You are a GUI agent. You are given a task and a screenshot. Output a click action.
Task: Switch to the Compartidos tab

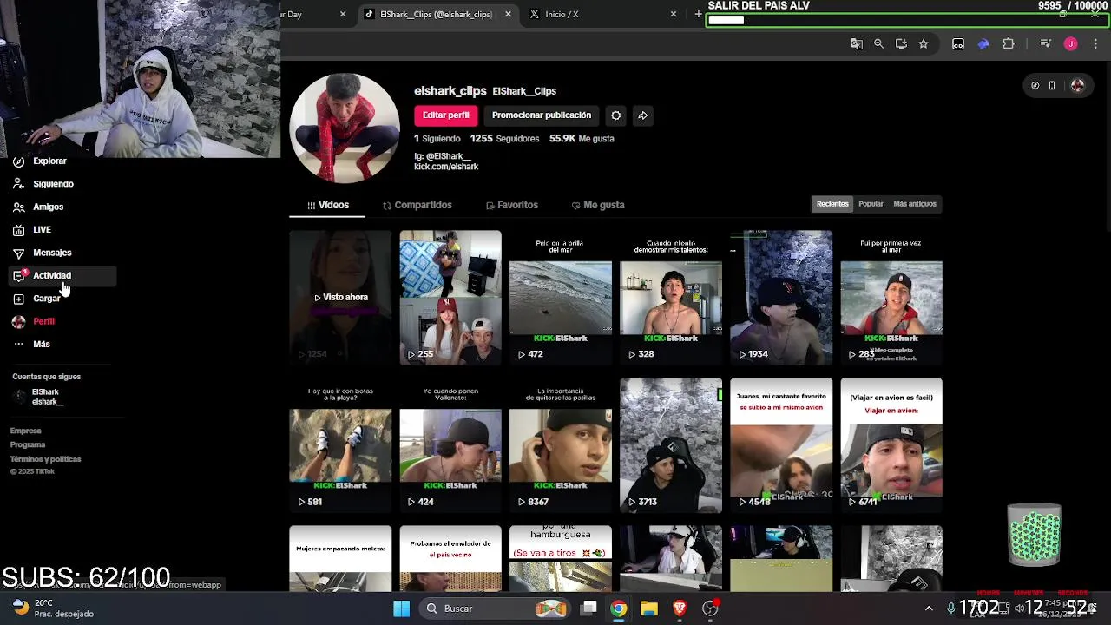[417, 205]
